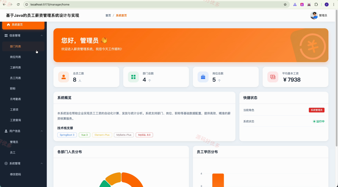Click the 系统概览 card title

[64, 98]
